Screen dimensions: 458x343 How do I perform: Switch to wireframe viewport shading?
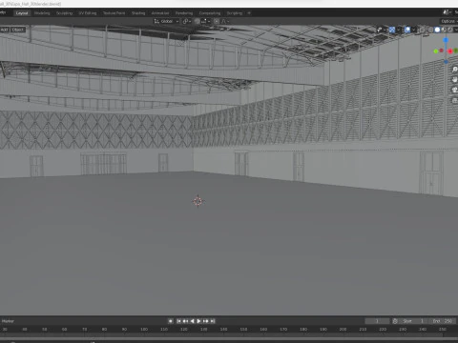[431, 30]
